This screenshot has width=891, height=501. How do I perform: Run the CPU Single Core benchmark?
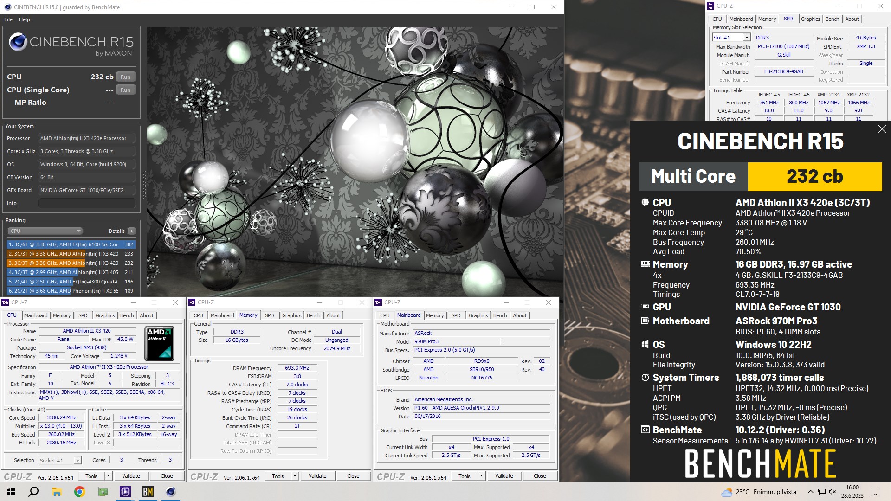[125, 90]
